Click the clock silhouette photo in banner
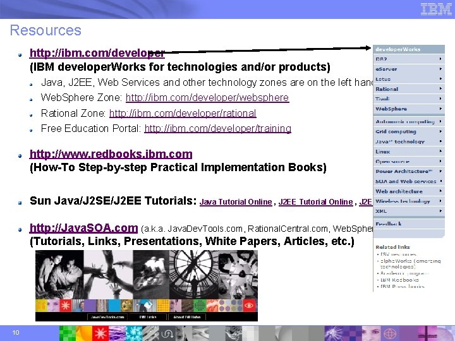 [194, 274]
